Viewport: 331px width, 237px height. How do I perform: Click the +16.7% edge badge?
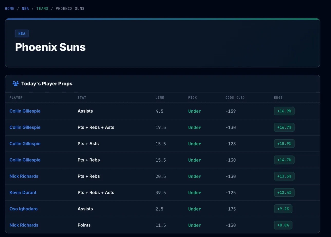tap(284, 127)
